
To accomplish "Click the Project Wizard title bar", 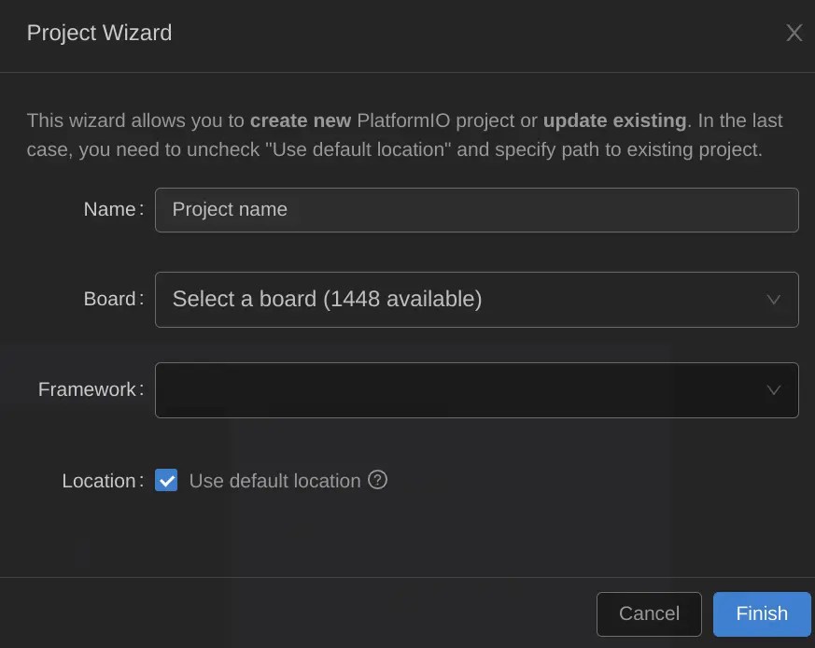I will coord(99,33).
